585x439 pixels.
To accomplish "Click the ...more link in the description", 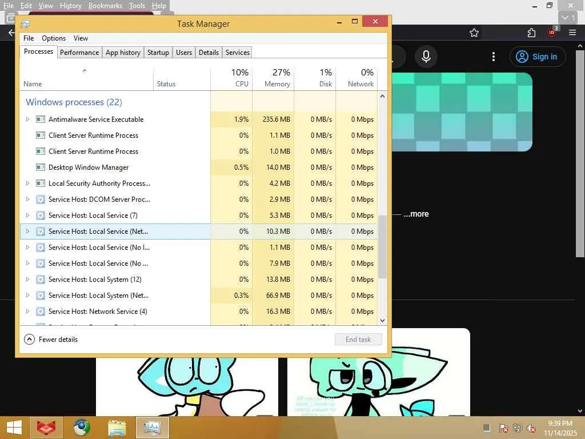I will 416,214.
